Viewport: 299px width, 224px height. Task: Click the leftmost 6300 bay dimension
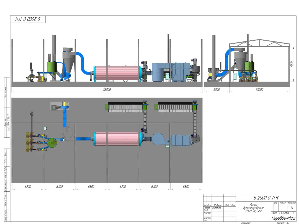click(28, 187)
